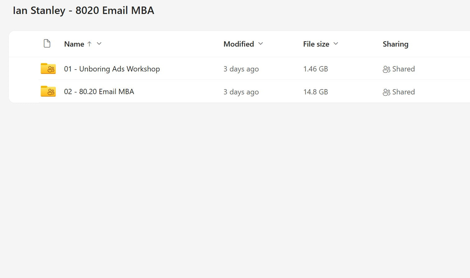This screenshot has width=470, height=278.
Task: Click the 14.8 GB file size value
Action: click(x=316, y=92)
